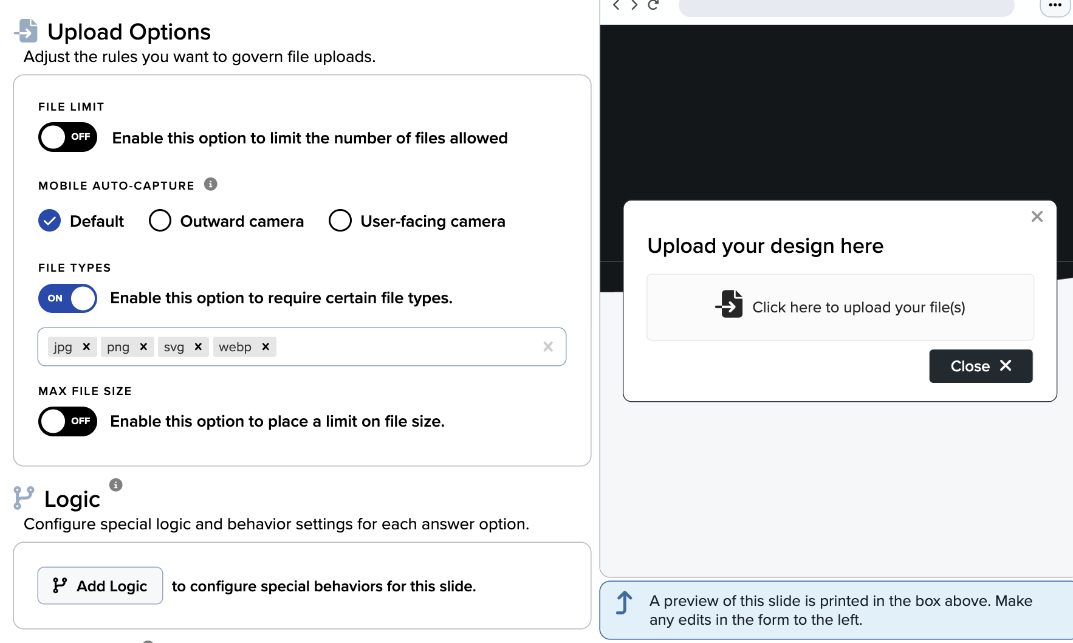Click the Mobile Auto-Capture info icon
The image size is (1073, 643).
pos(210,184)
